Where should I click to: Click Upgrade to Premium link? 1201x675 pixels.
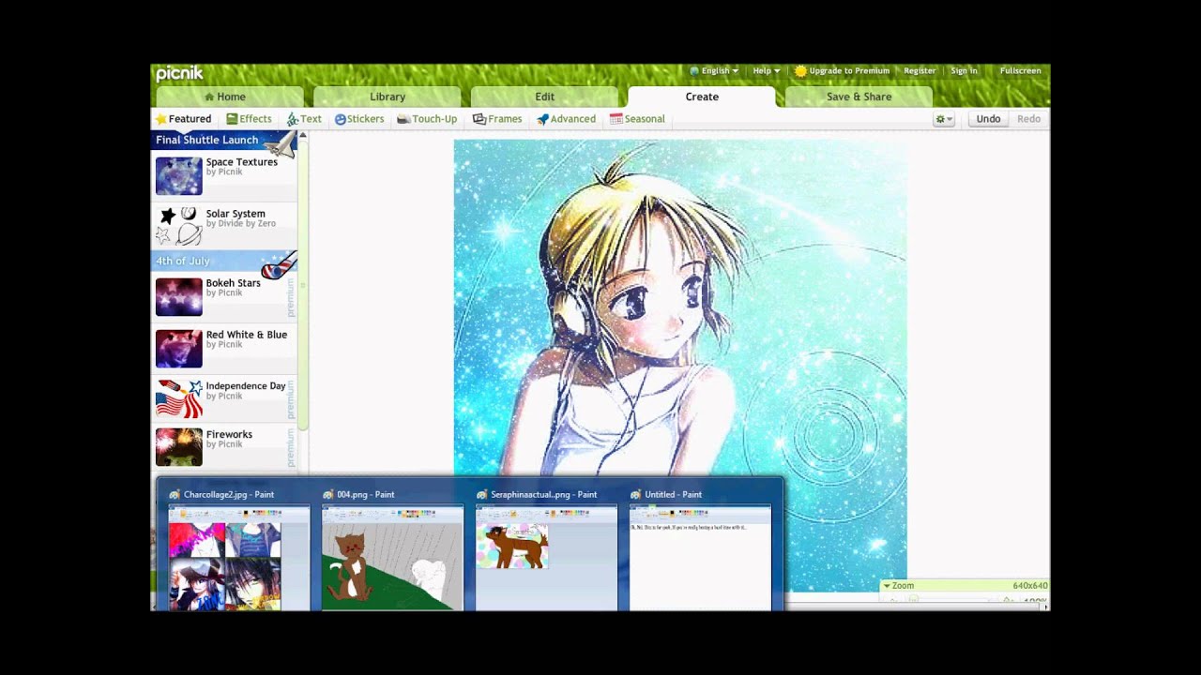(x=842, y=71)
